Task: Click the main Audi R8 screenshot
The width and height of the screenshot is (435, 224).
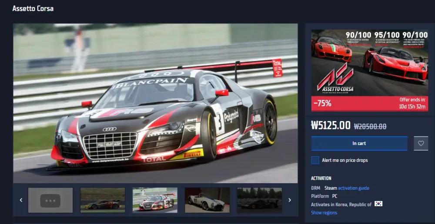Action: [x=155, y=103]
